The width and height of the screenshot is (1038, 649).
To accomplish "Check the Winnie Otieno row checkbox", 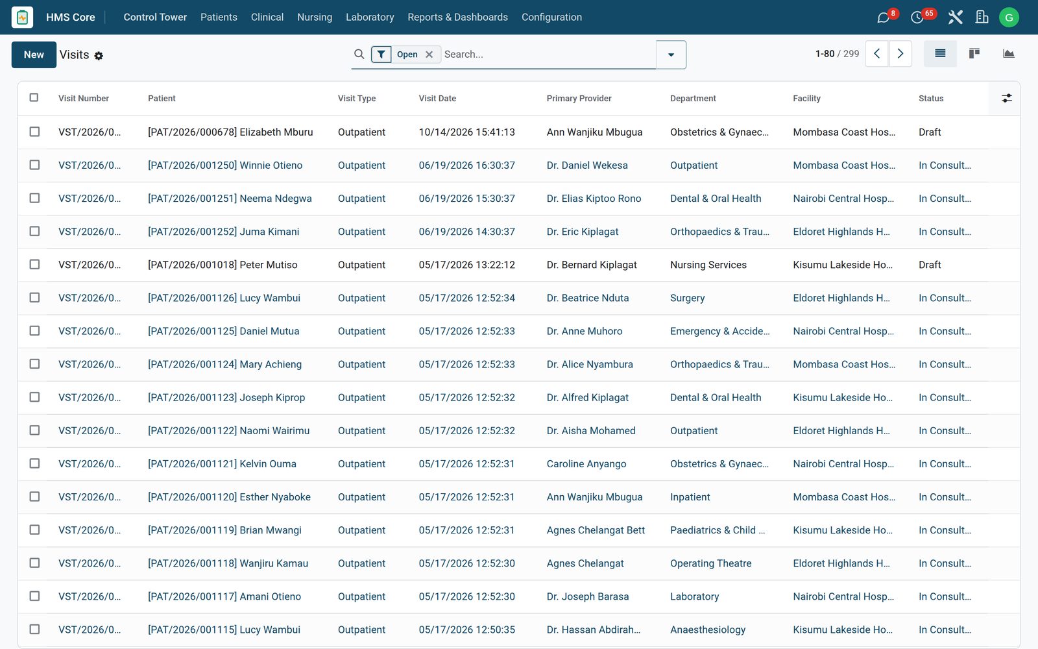I will (34, 165).
